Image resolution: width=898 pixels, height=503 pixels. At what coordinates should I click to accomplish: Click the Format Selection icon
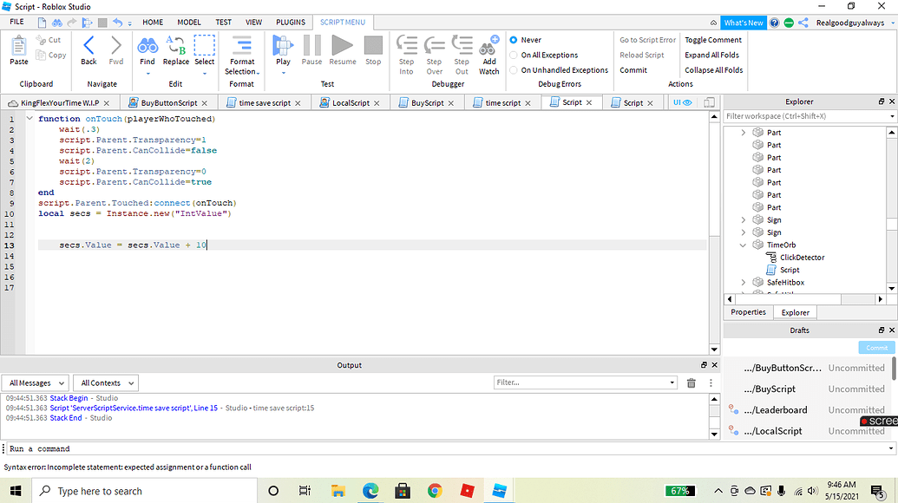tap(242, 45)
